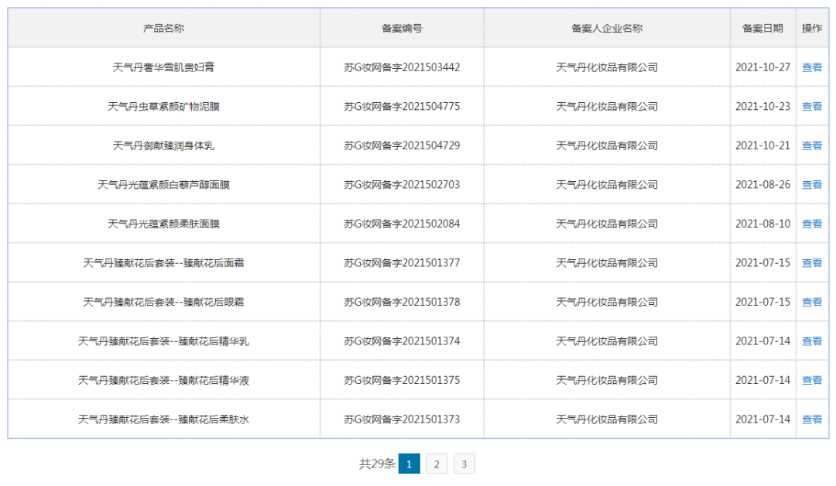Select product name 天气丹光蕴紧颜白藜芦醇面膜
Screen dimensions: 836x486
point(163,185)
